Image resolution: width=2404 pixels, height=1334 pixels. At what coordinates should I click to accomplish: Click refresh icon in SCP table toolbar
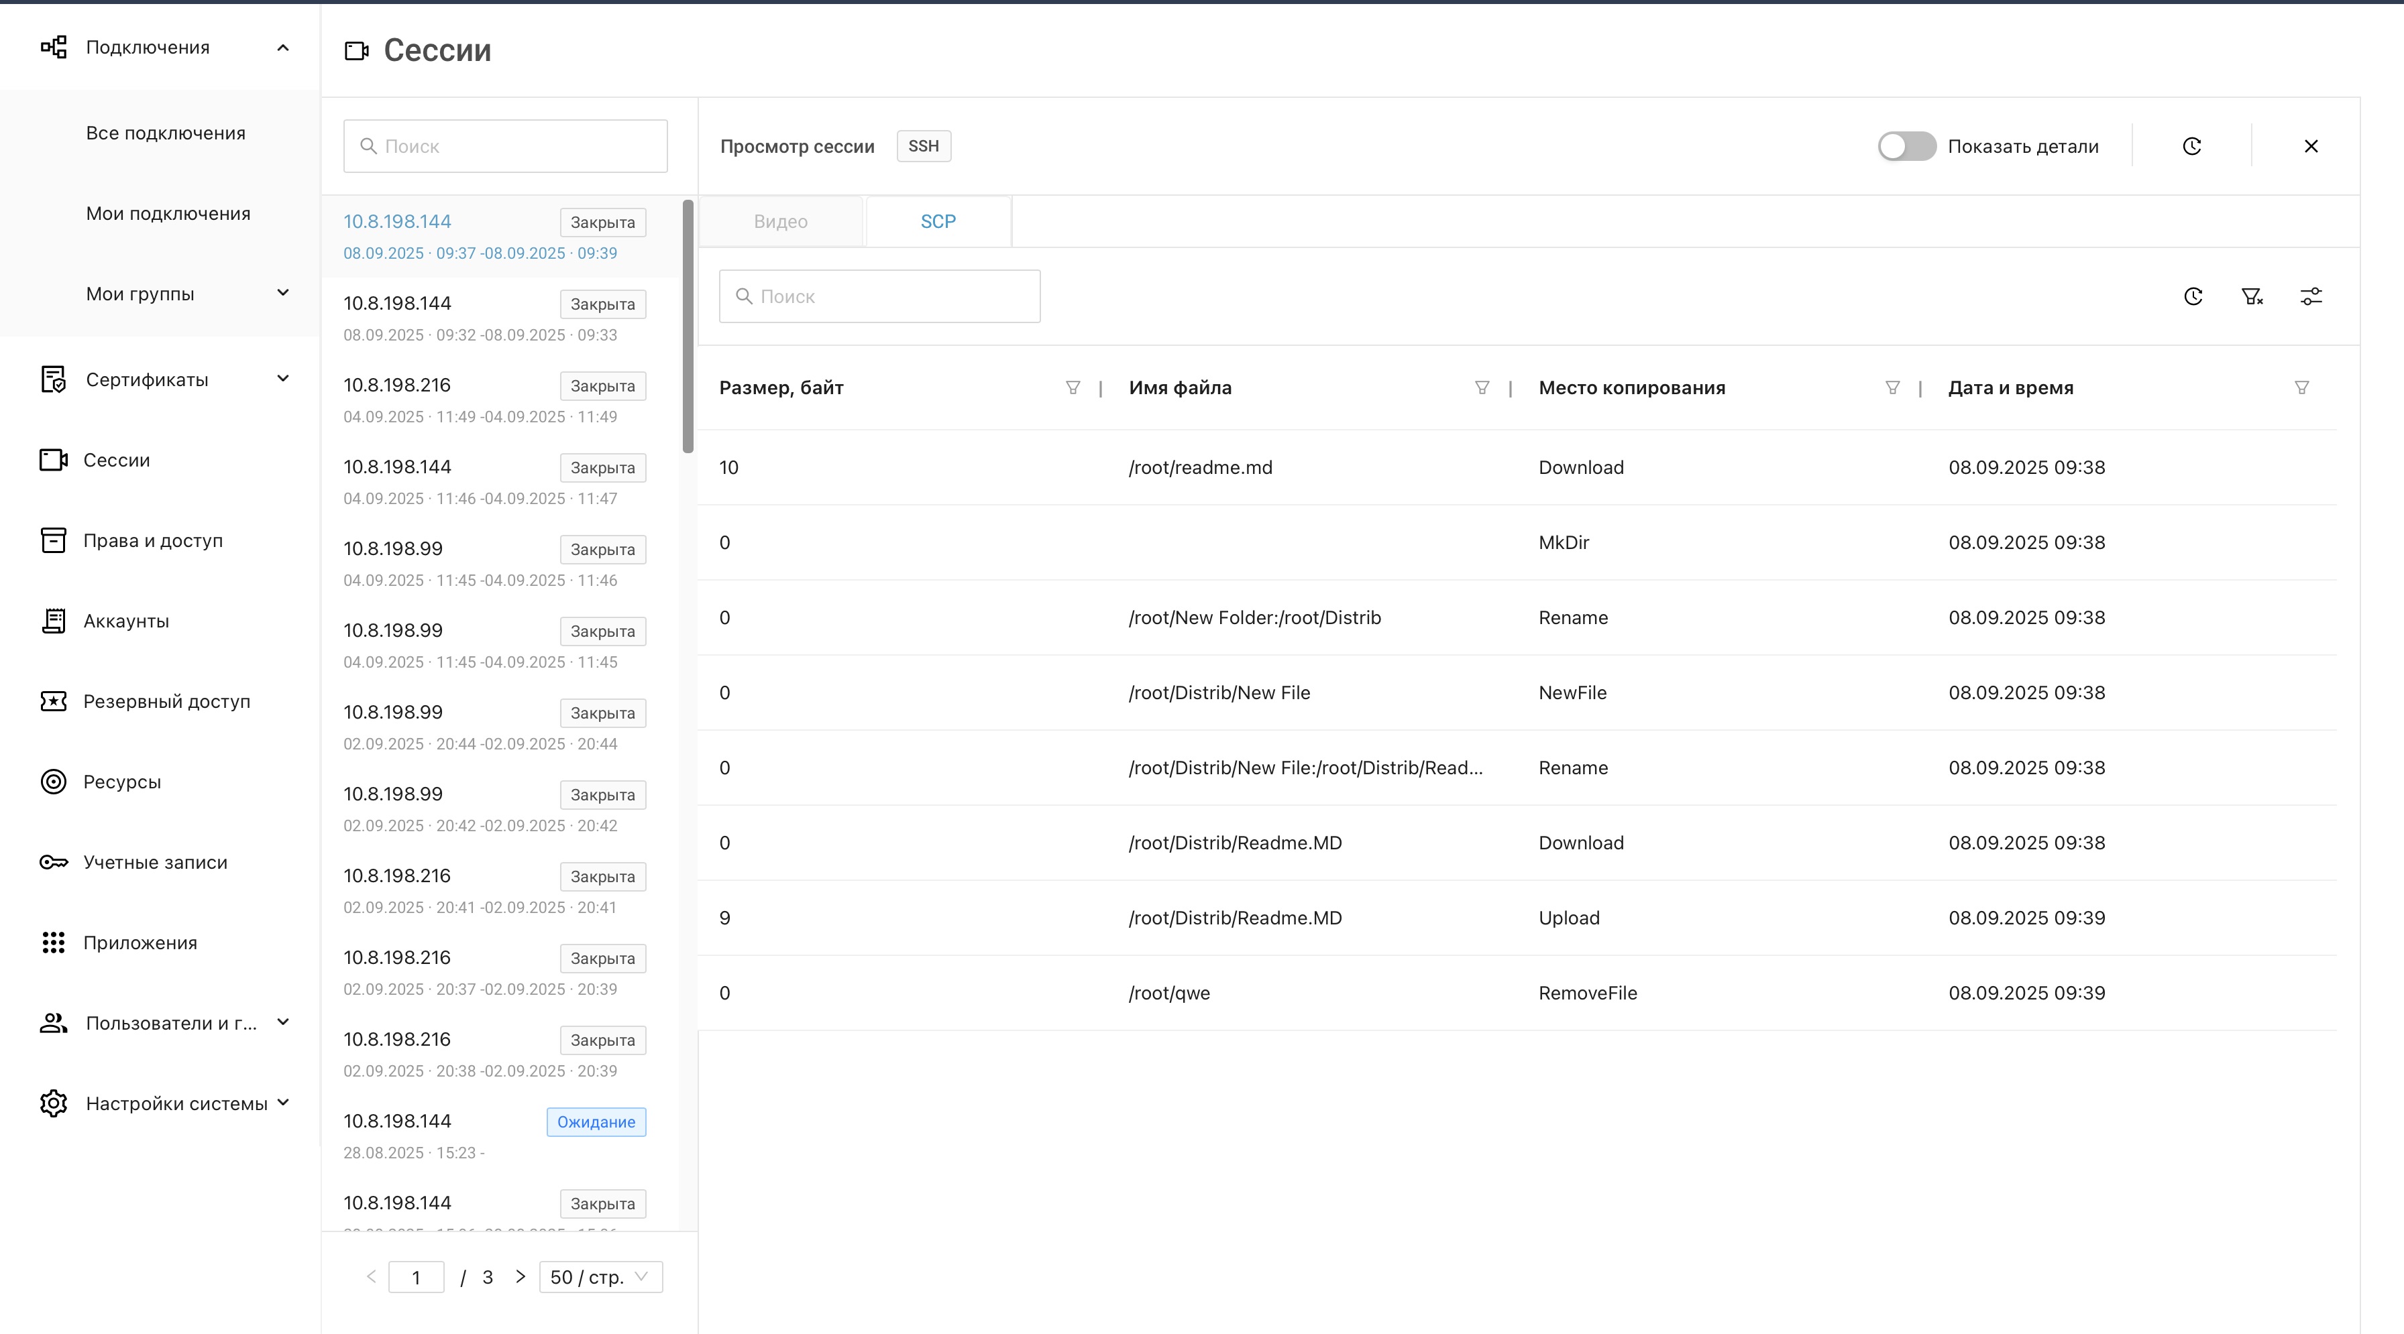pos(2193,297)
